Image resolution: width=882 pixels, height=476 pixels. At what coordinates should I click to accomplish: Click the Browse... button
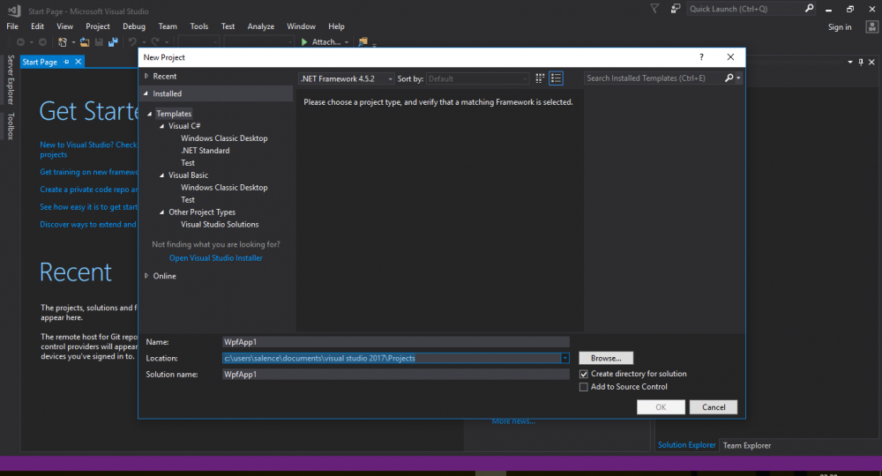click(606, 358)
